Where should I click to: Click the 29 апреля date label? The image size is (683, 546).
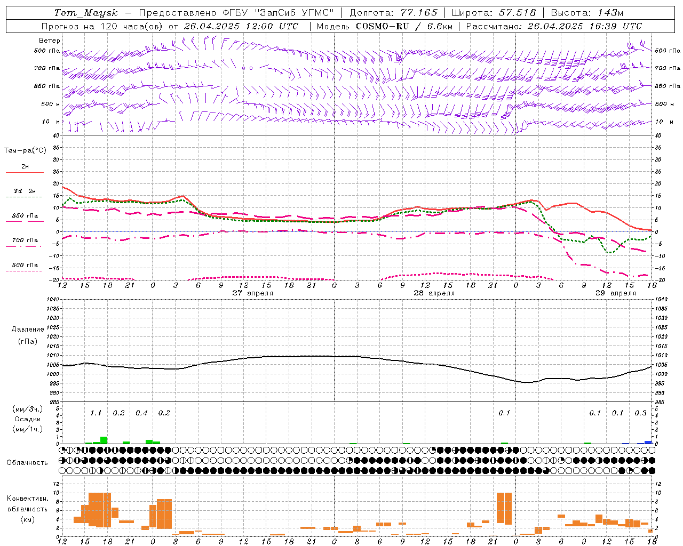616,293
